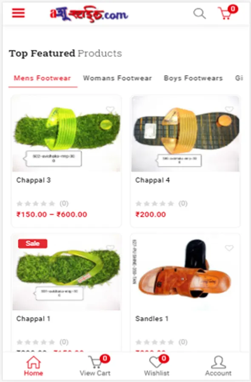This screenshot has height=382, width=251.
Task: Click the search magnifier icon
Action: [200, 14]
